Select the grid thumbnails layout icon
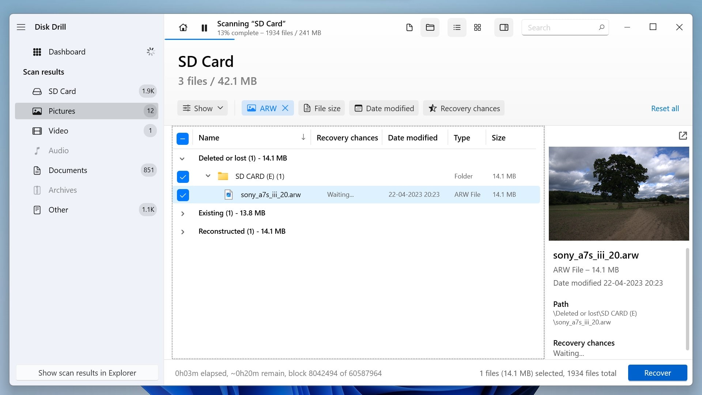Image resolution: width=702 pixels, height=395 pixels. [x=478, y=27]
